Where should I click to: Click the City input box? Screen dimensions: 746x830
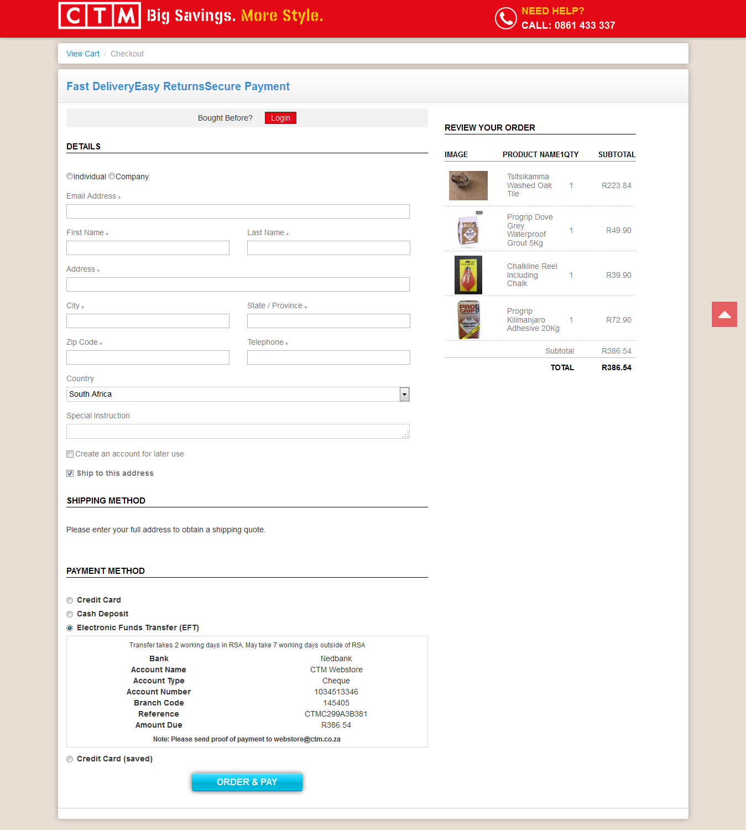coord(148,321)
